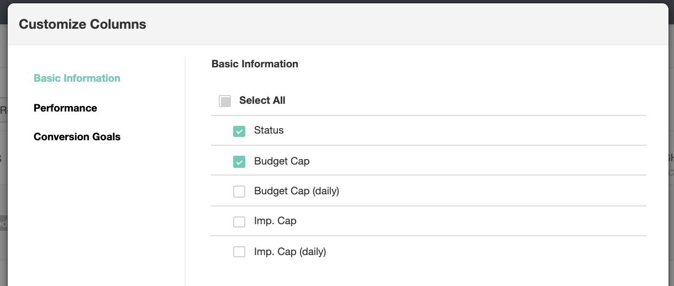
Task: Click the Imp. Cap label text
Action: click(275, 221)
